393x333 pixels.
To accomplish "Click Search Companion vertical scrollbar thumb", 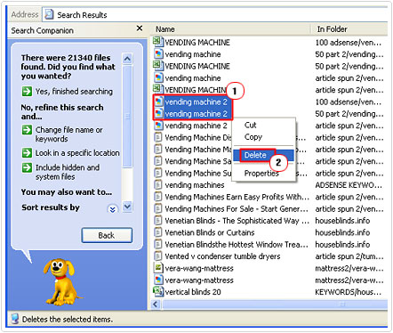I will click(x=127, y=116).
